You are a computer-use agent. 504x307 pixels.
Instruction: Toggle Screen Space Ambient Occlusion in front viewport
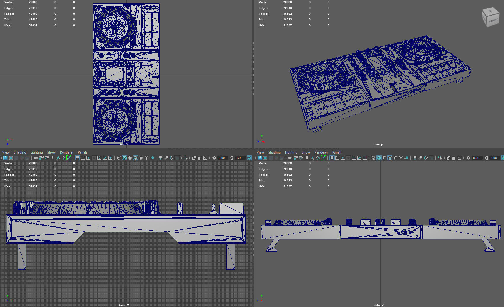click(x=161, y=158)
